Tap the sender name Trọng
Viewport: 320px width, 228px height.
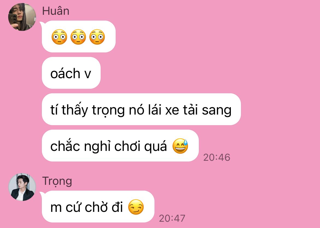(57, 181)
